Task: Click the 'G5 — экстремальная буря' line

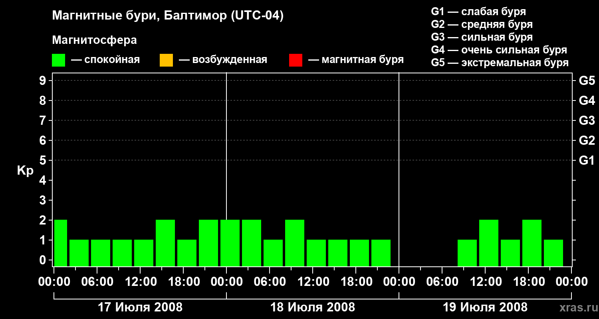Action: pyautogui.click(x=500, y=63)
